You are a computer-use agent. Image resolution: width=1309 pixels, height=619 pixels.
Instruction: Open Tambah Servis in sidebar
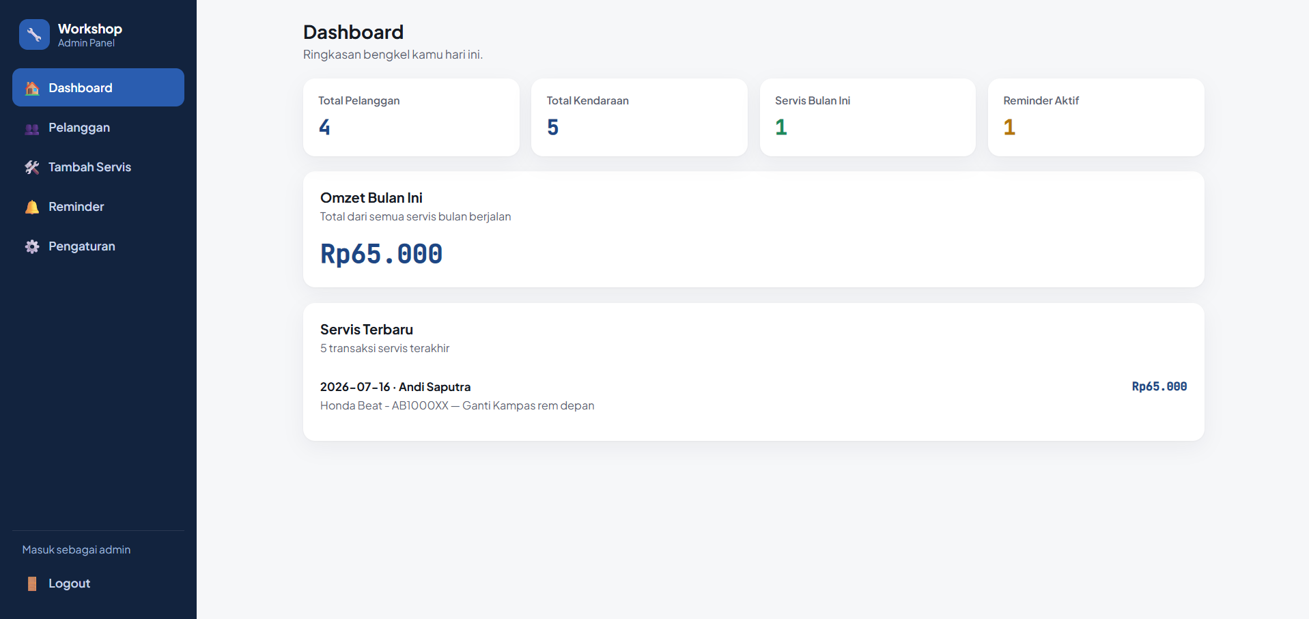point(98,167)
